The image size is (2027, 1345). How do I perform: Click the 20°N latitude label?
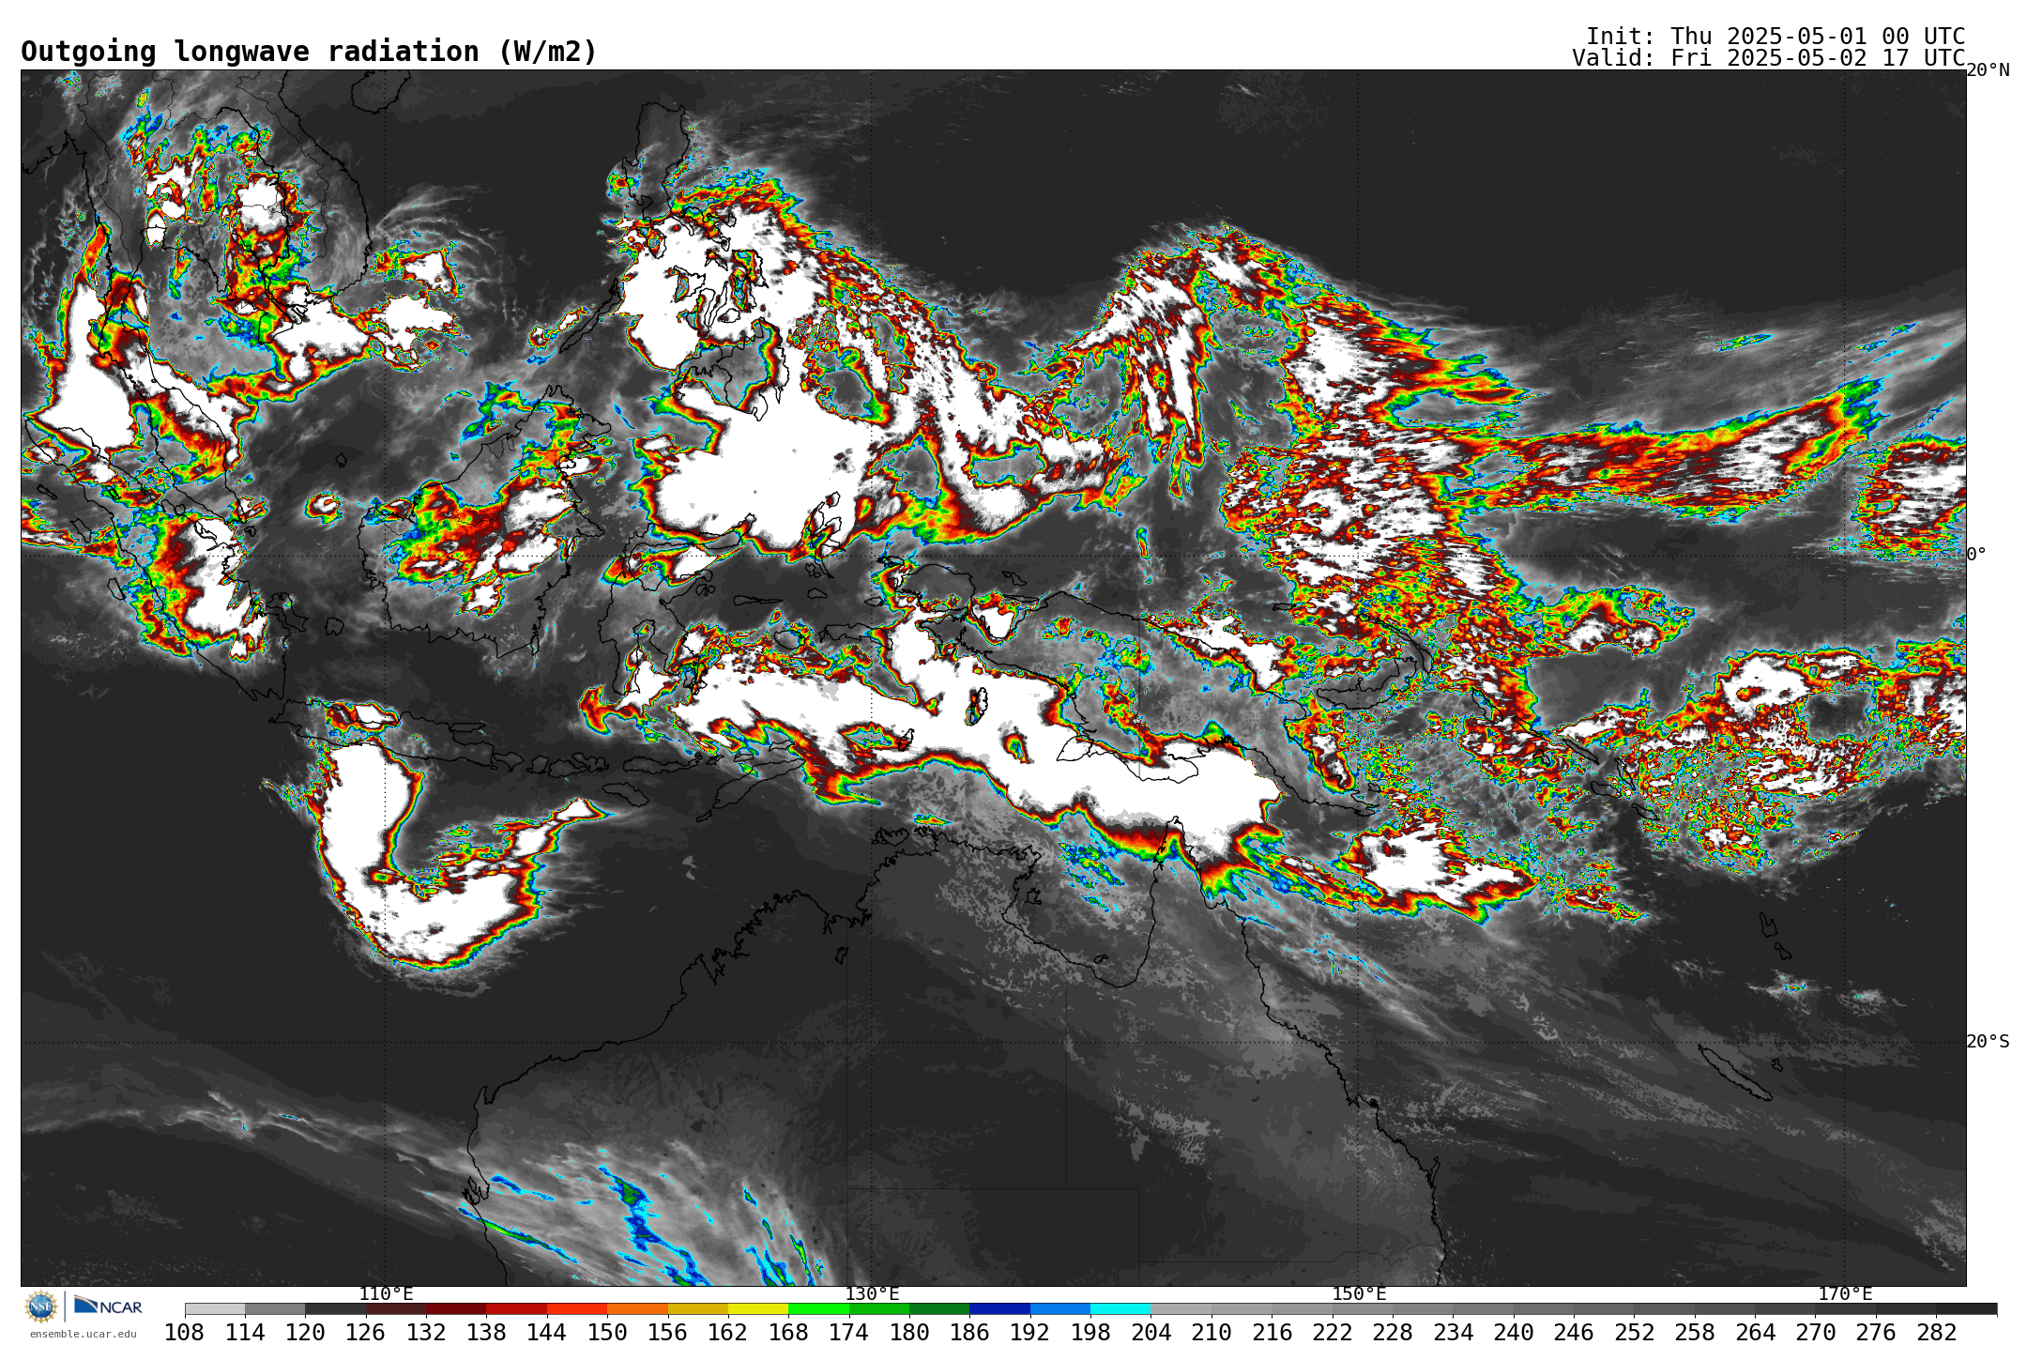pyautogui.click(x=1988, y=70)
